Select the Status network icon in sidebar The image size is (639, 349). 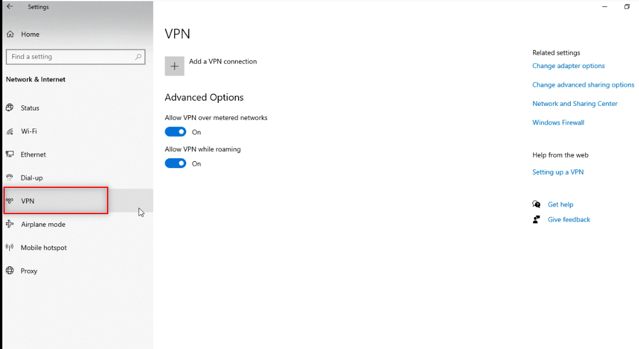click(9, 108)
